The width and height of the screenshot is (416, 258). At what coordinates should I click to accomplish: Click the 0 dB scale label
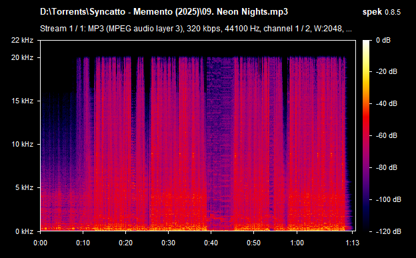click(383, 40)
